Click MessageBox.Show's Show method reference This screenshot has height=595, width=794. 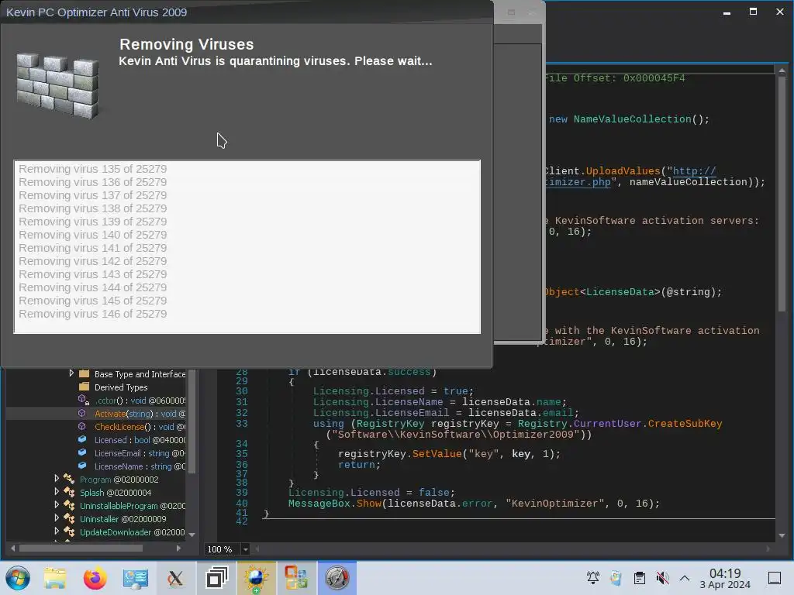coord(368,504)
